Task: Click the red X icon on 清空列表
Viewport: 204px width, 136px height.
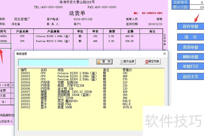Action: click(x=147, y=62)
